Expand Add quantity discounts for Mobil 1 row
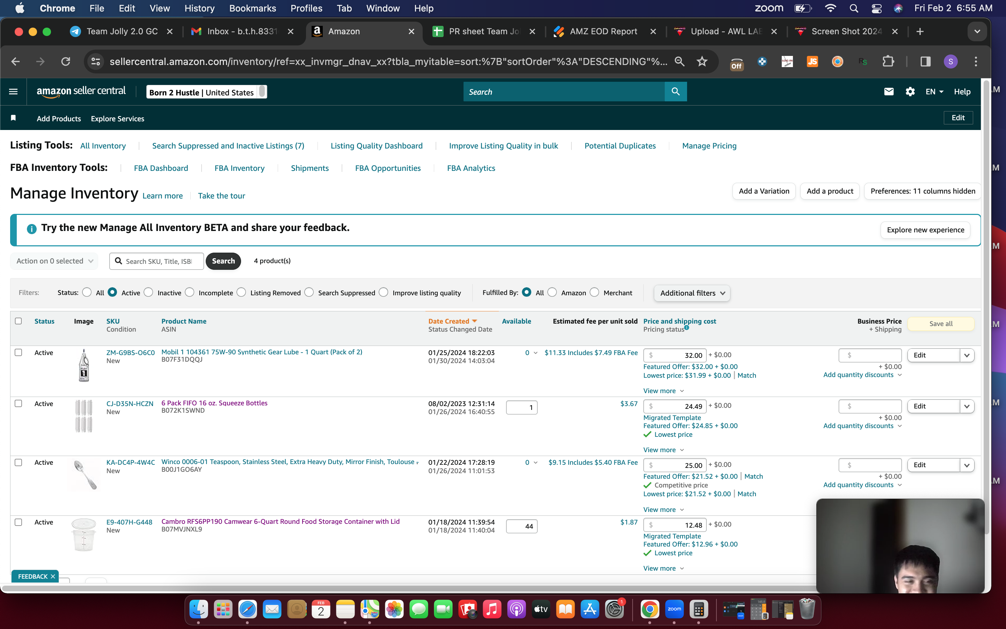1006x629 pixels. point(862,375)
